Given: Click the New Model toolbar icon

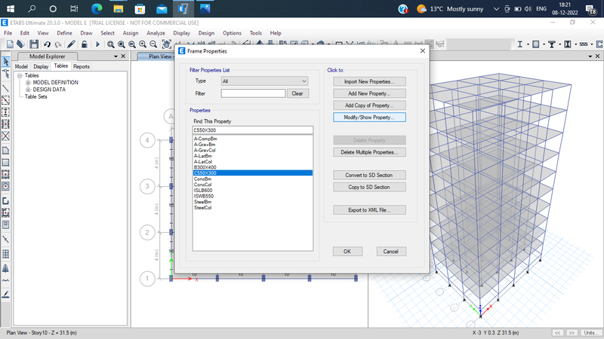Looking at the screenshot, I should pyautogui.click(x=10, y=44).
